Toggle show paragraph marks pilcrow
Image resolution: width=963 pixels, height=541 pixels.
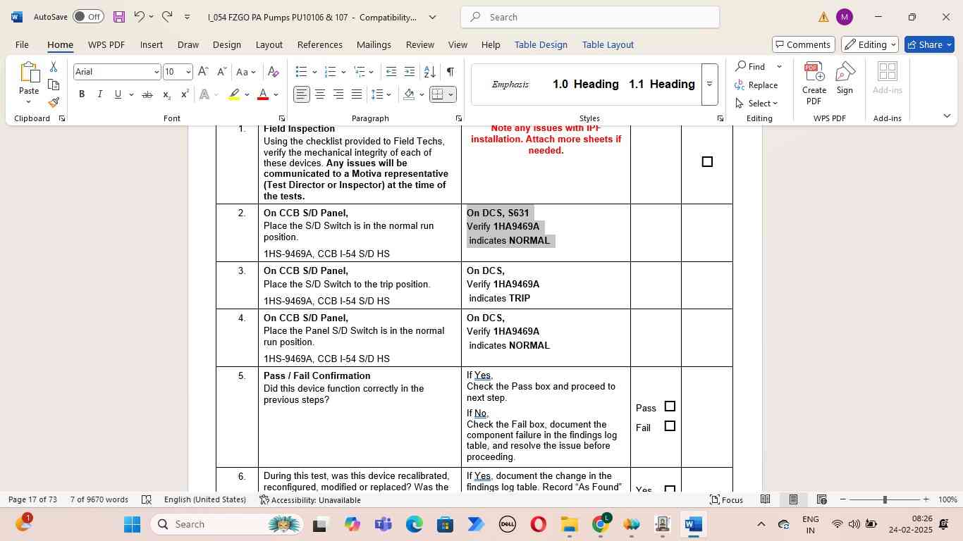click(450, 72)
